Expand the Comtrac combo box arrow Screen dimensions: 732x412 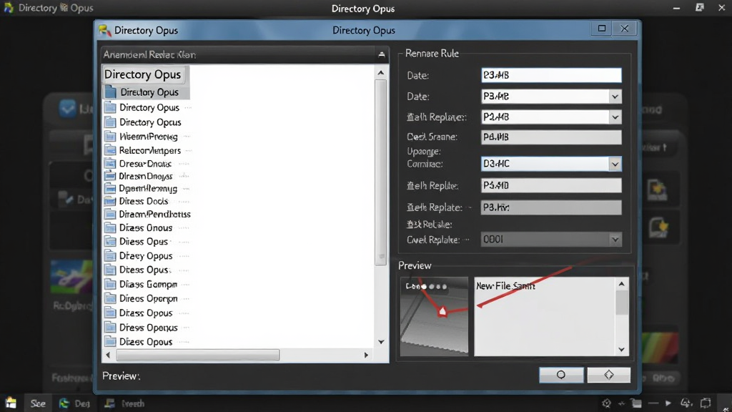click(615, 164)
